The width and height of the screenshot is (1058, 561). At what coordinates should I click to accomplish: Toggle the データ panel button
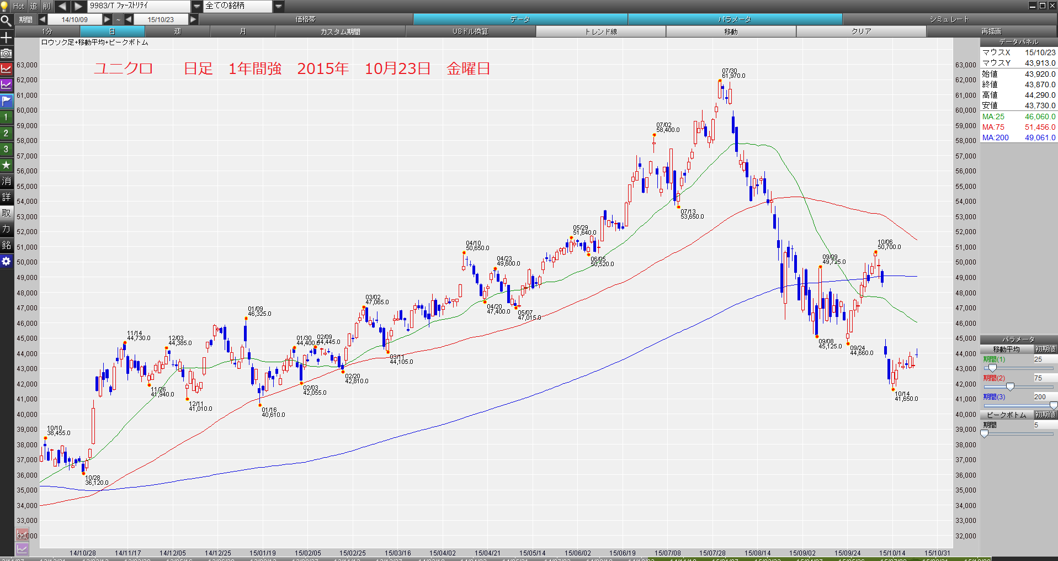tap(520, 19)
